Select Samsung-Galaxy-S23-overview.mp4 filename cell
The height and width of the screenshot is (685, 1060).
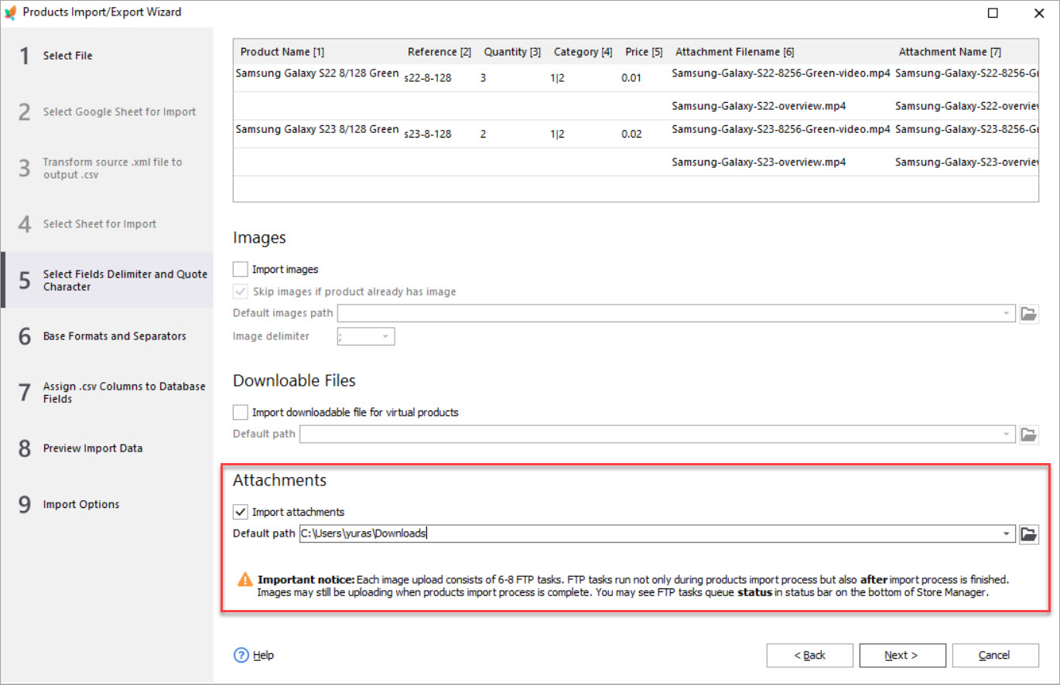tap(758, 162)
